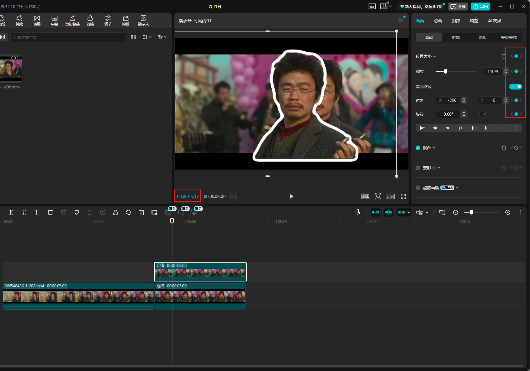
Task: Enable the 变形 transform checkbox
Action: click(x=418, y=168)
